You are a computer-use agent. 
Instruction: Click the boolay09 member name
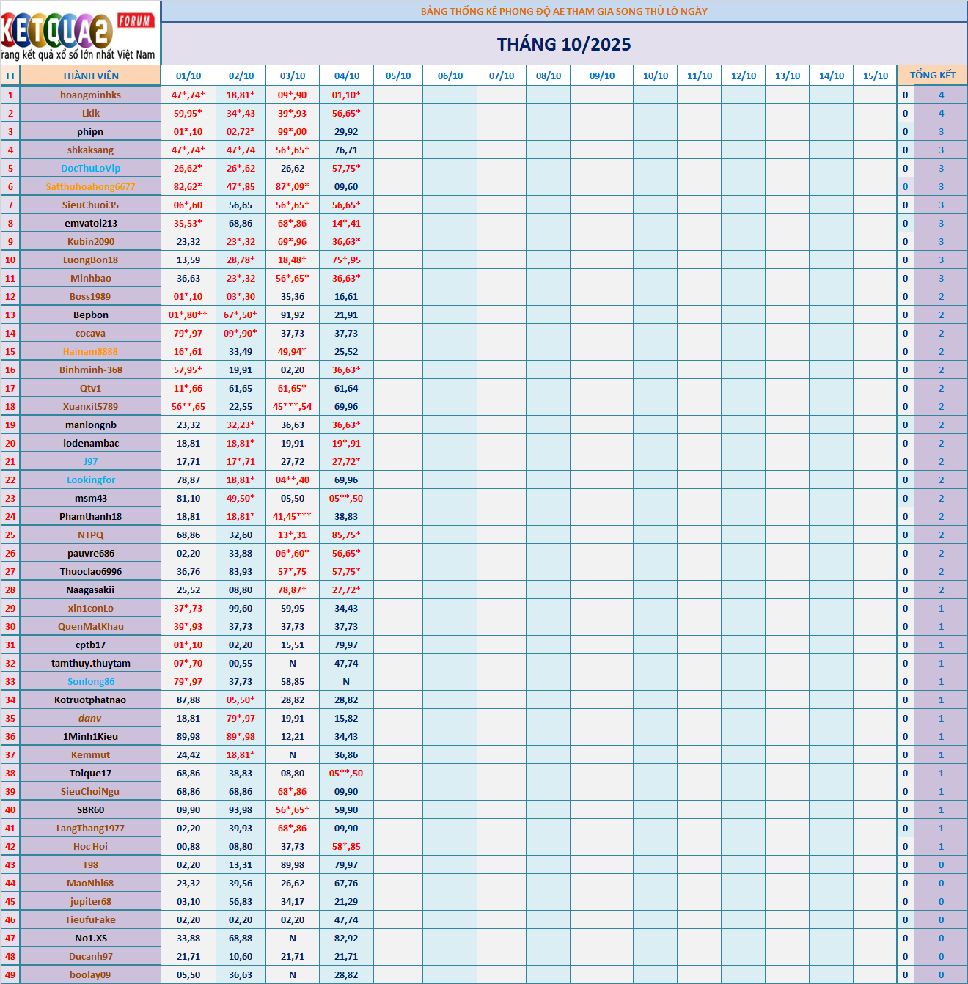click(x=90, y=974)
